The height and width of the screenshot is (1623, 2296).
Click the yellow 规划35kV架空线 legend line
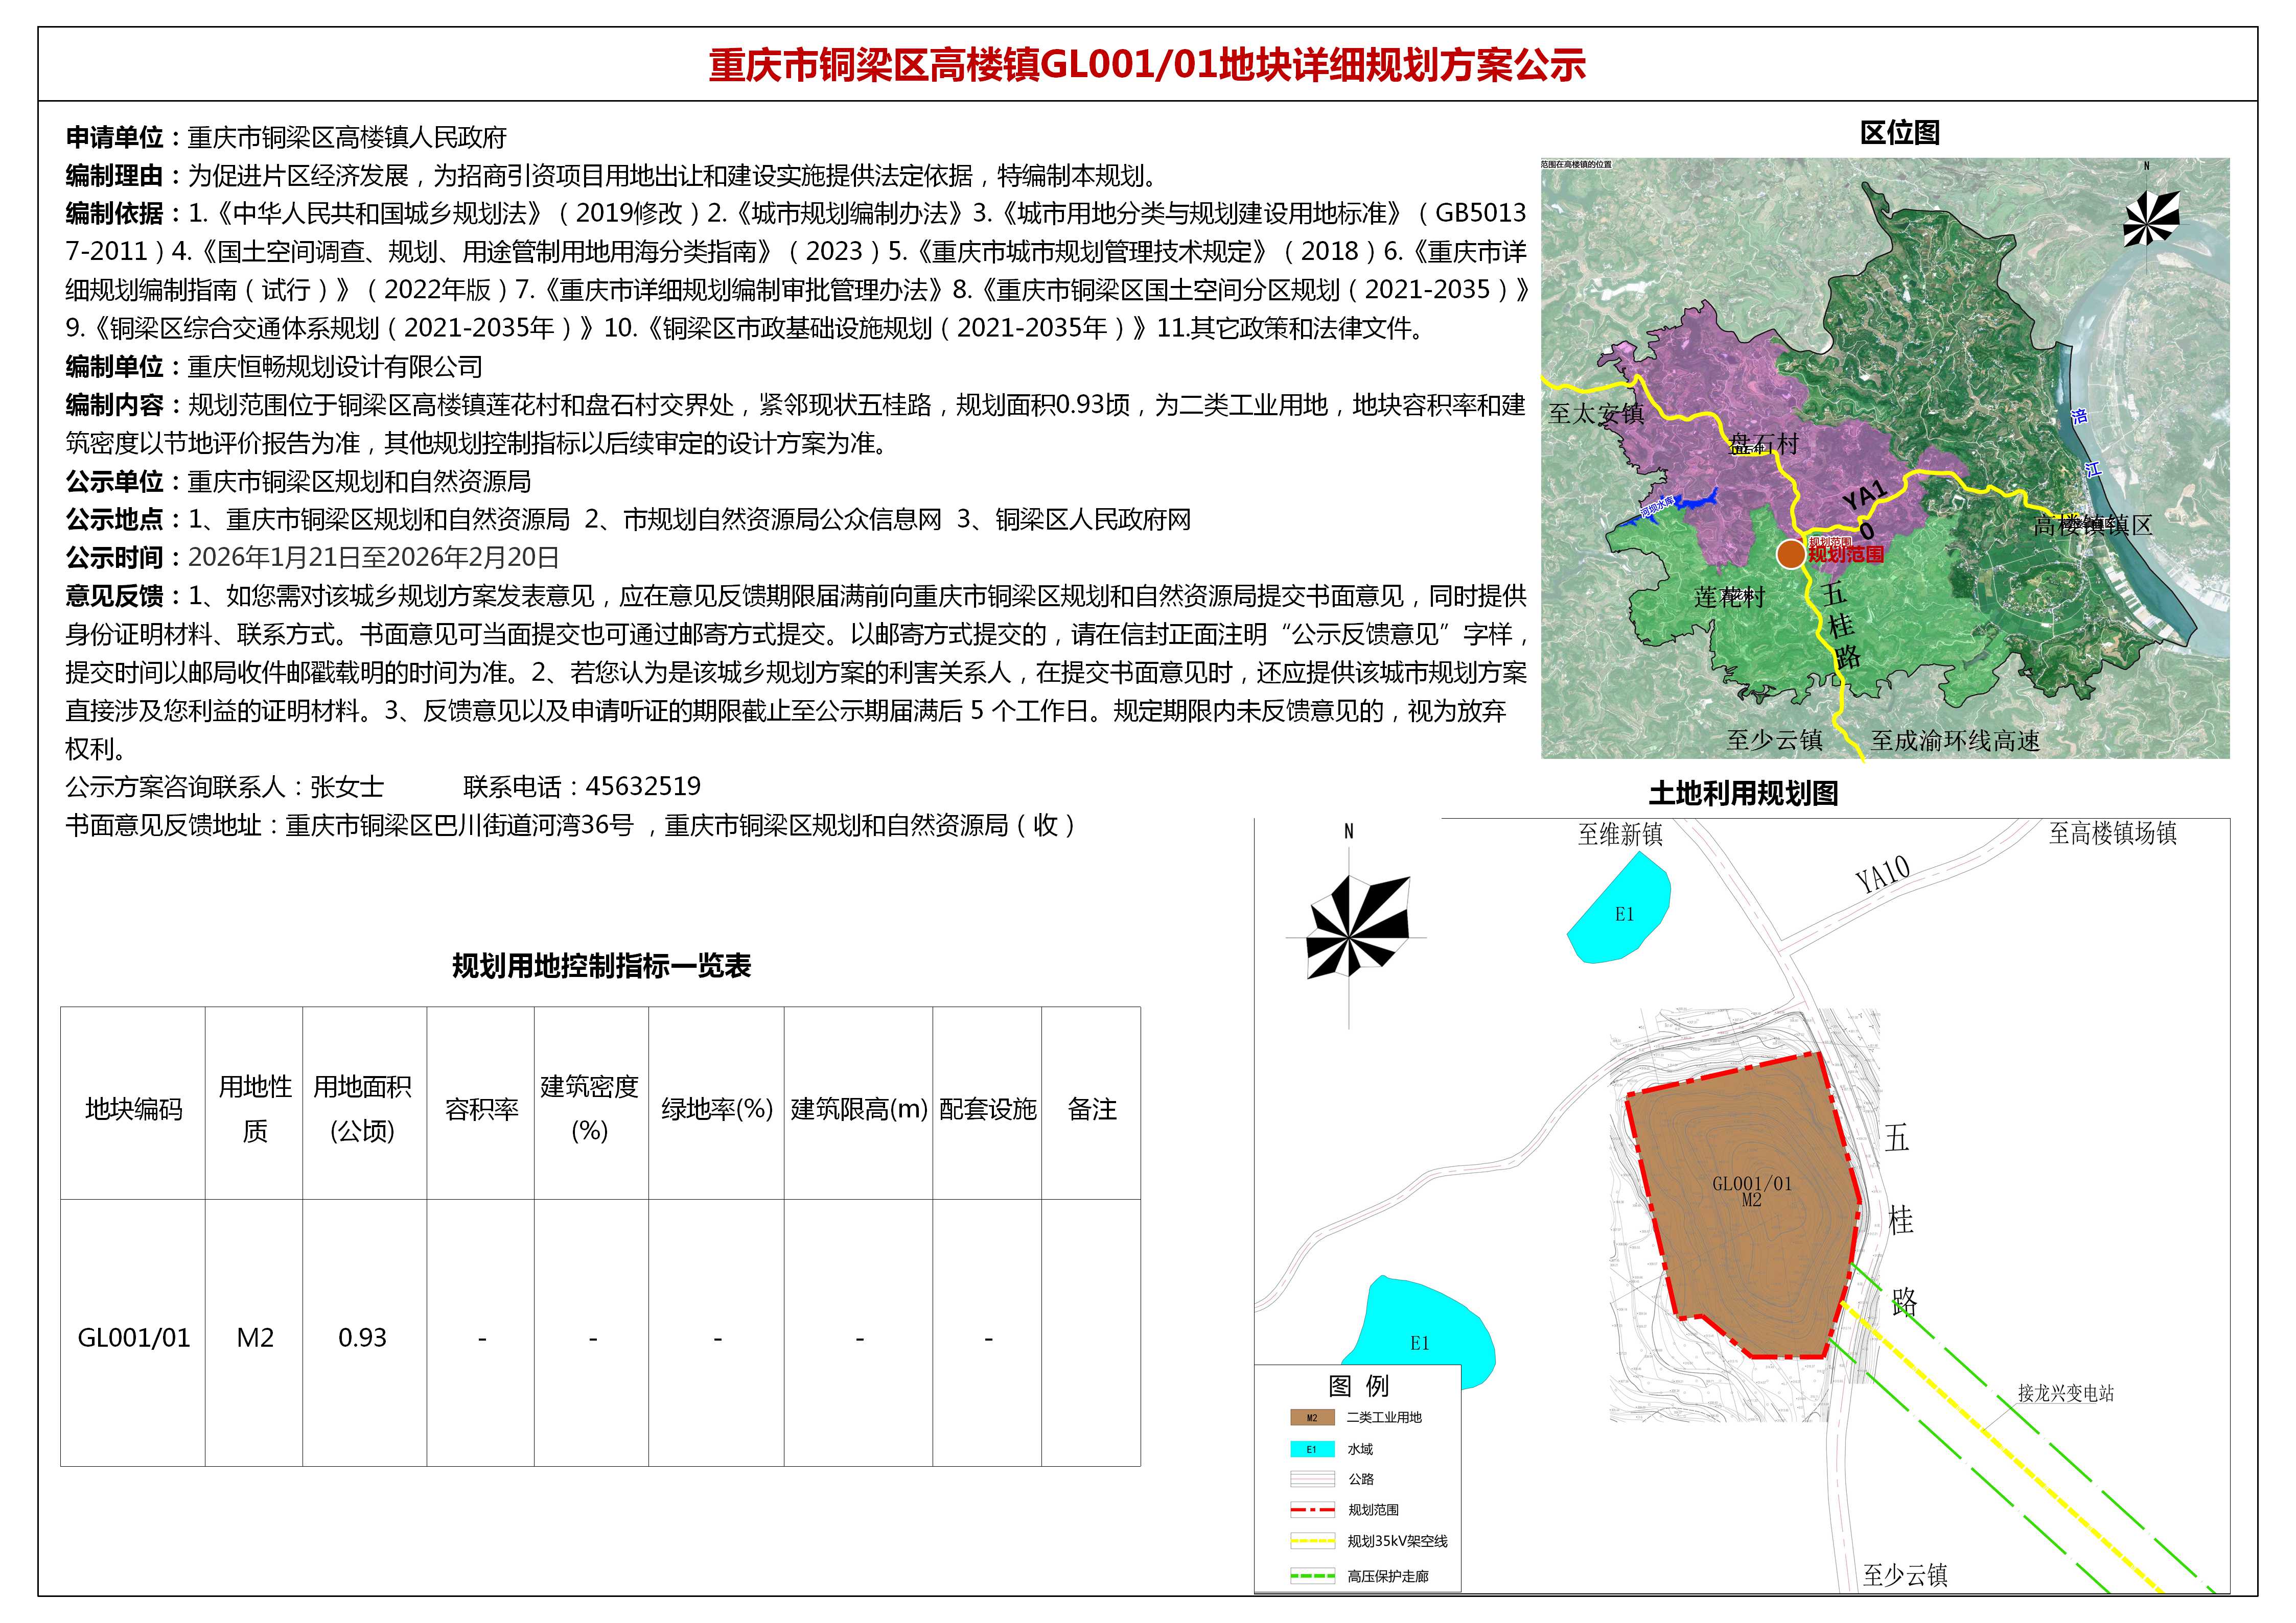[x=1312, y=1542]
